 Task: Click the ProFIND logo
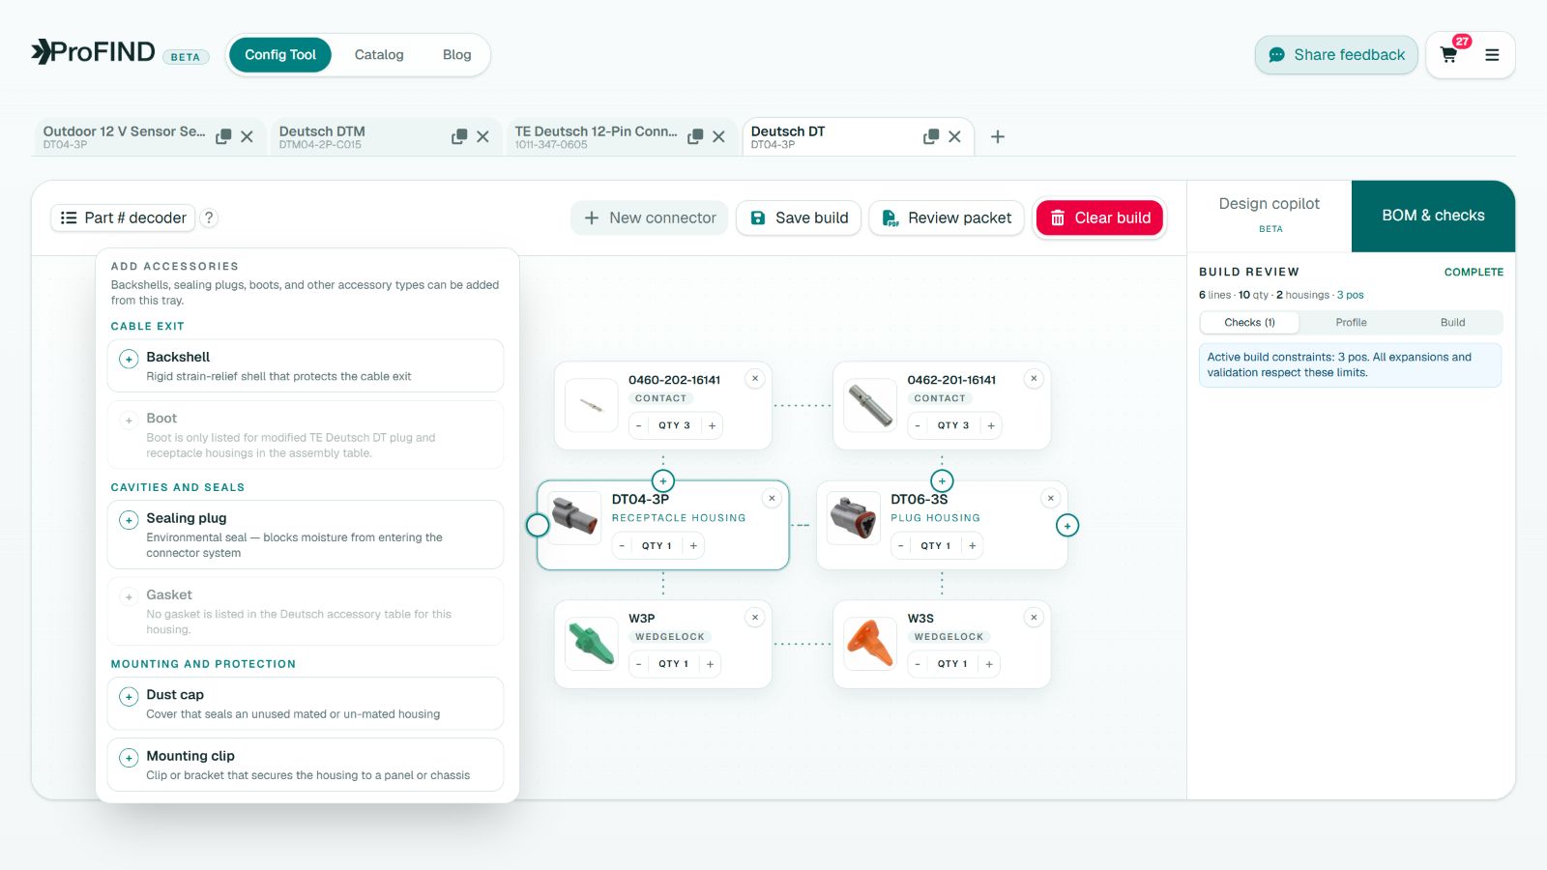tap(93, 52)
